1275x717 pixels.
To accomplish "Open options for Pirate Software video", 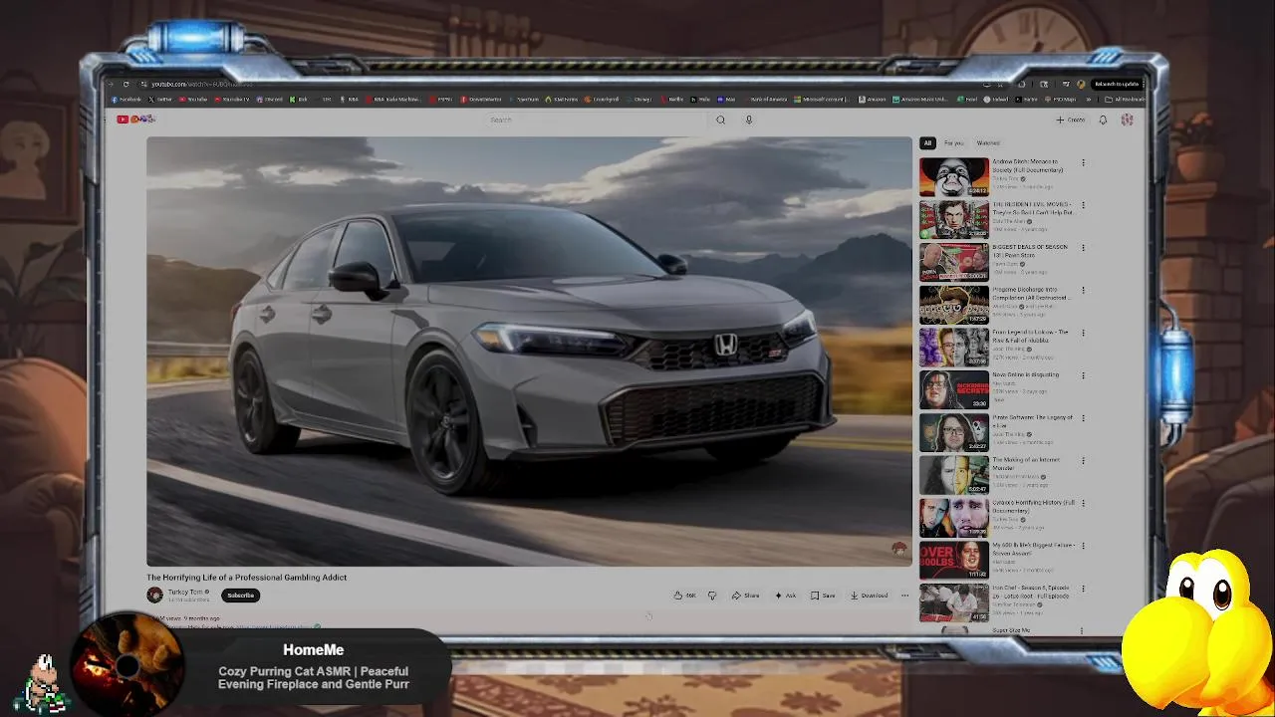I will pos(1083,419).
